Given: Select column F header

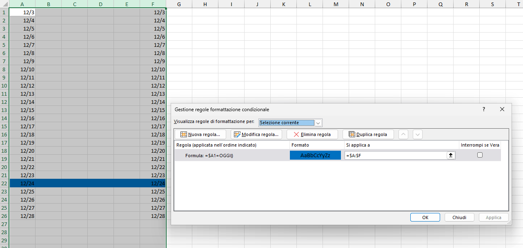Looking at the screenshot, I should (x=153, y=4).
